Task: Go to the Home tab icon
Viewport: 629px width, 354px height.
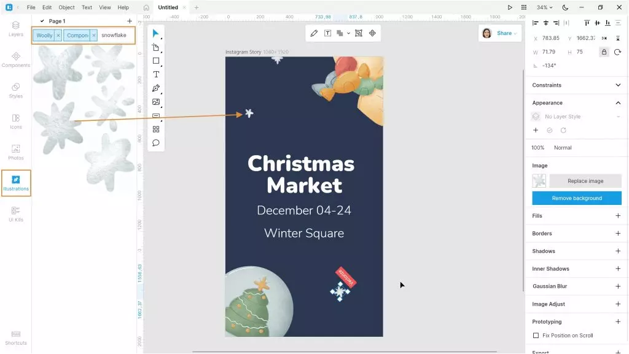Action: click(146, 7)
